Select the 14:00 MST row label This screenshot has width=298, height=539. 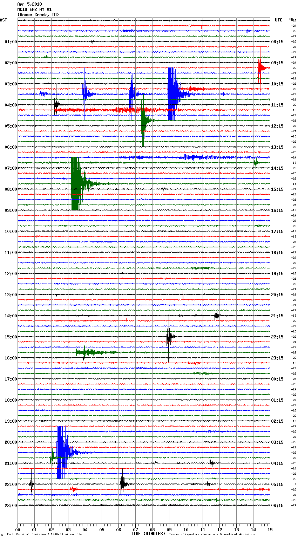(x=11, y=316)
